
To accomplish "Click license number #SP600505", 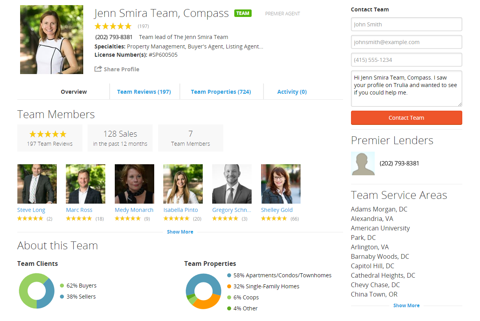I will (x=163, y=55).
